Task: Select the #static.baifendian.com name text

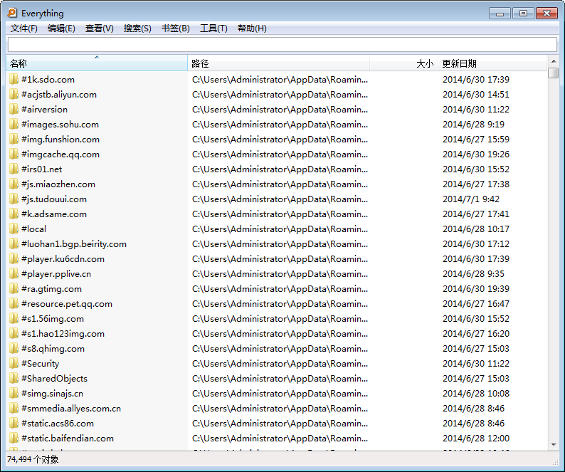Action: point(68,439)
